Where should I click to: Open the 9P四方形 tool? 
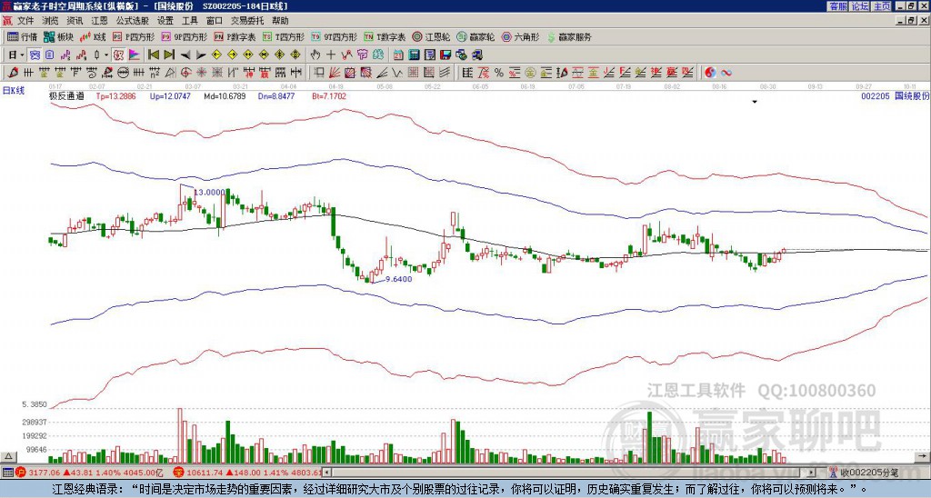pyautogui.click(x=185, y=36)
